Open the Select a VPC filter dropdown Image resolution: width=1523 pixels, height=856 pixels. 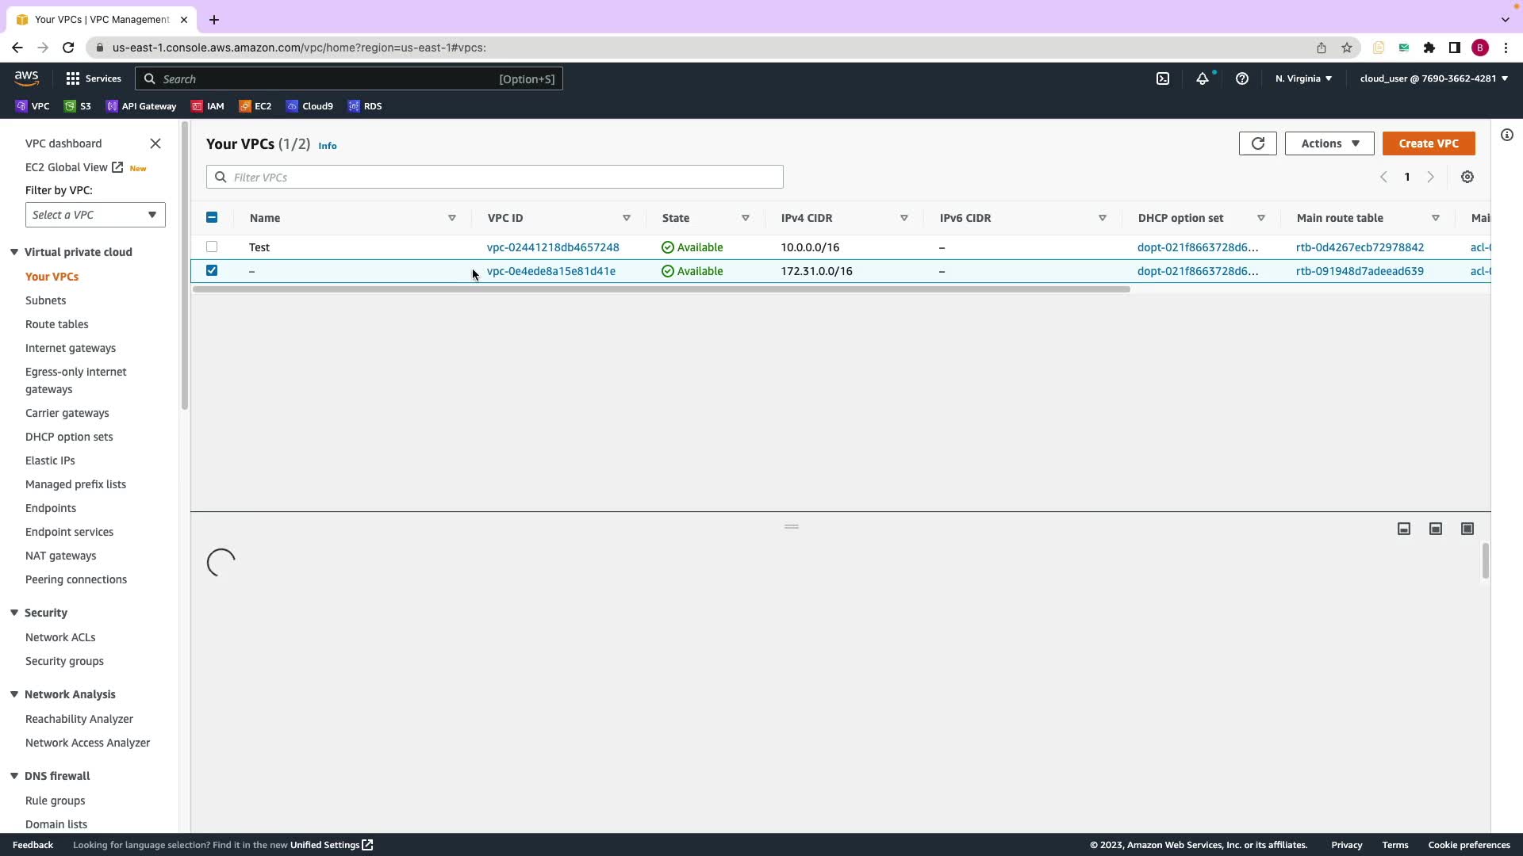click(95, 215)
